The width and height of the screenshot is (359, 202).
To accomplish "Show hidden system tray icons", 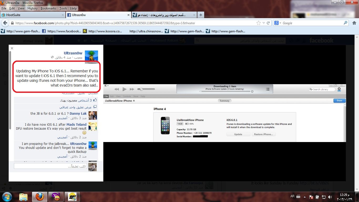I will (x=304, y=197).
